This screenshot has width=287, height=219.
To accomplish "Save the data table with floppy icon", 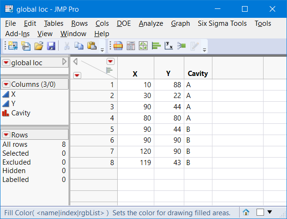I will pos(51,46).
